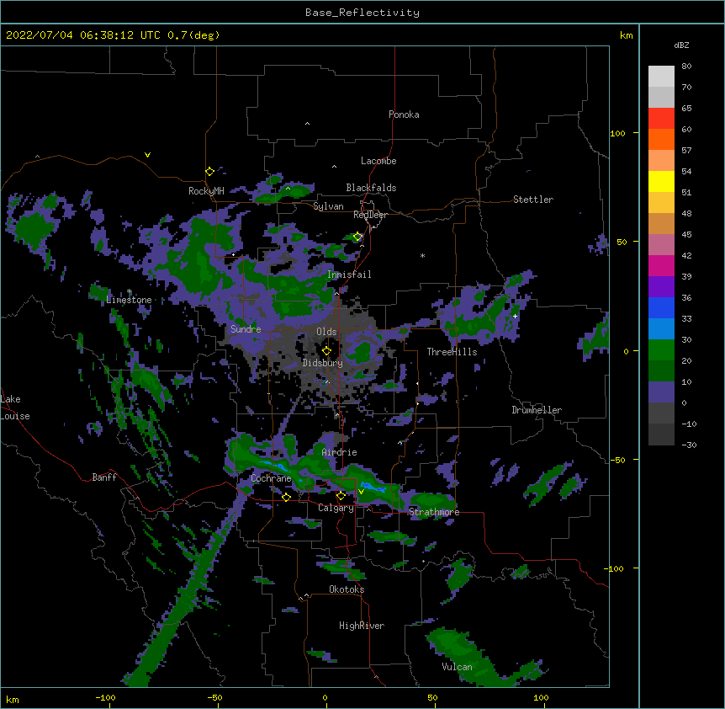The width and height of the screenshot is (725, 709).
Task: Select the yellow diamond marker above Calgary
Action: pos(341,496)
